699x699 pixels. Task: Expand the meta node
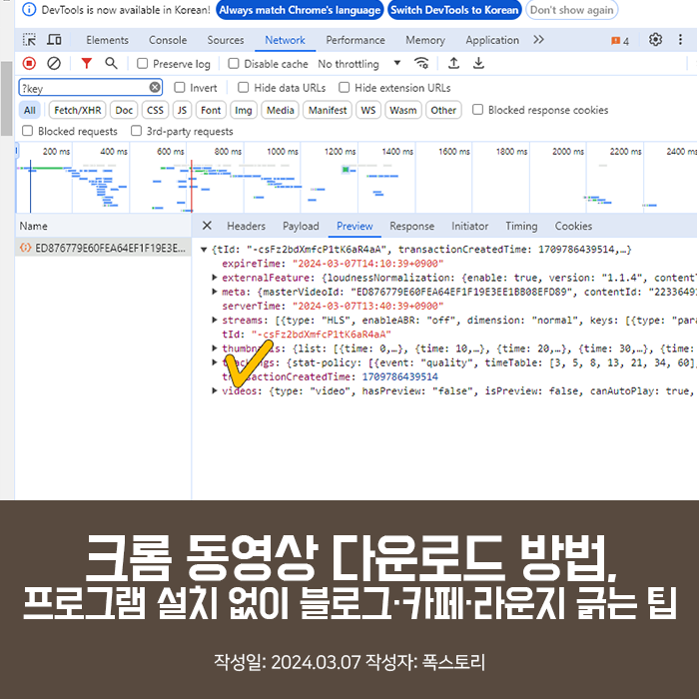point(215,292)
